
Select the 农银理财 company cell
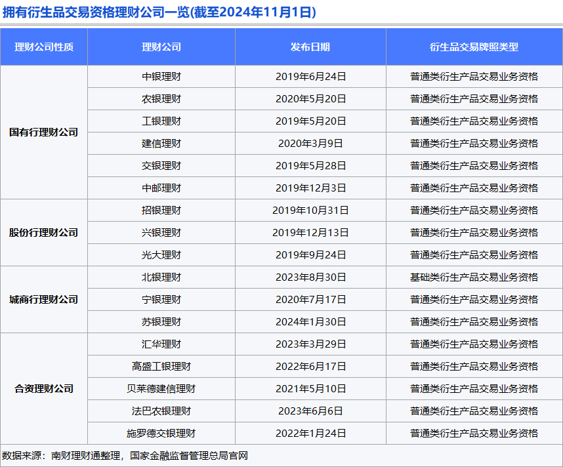tap(161, 98)
